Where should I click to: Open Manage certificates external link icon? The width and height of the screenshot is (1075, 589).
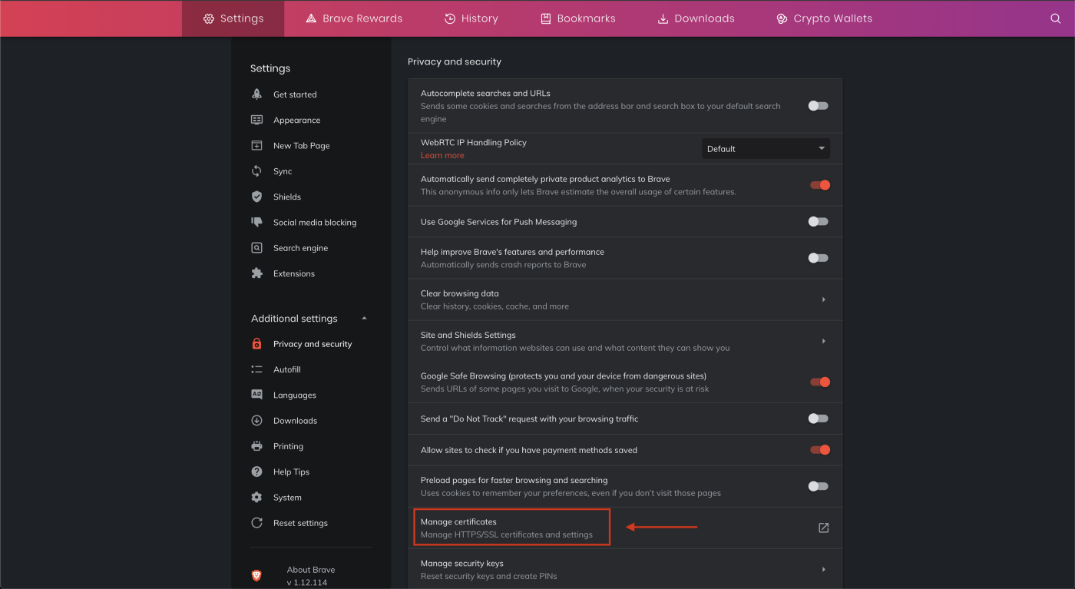point(823,528)
